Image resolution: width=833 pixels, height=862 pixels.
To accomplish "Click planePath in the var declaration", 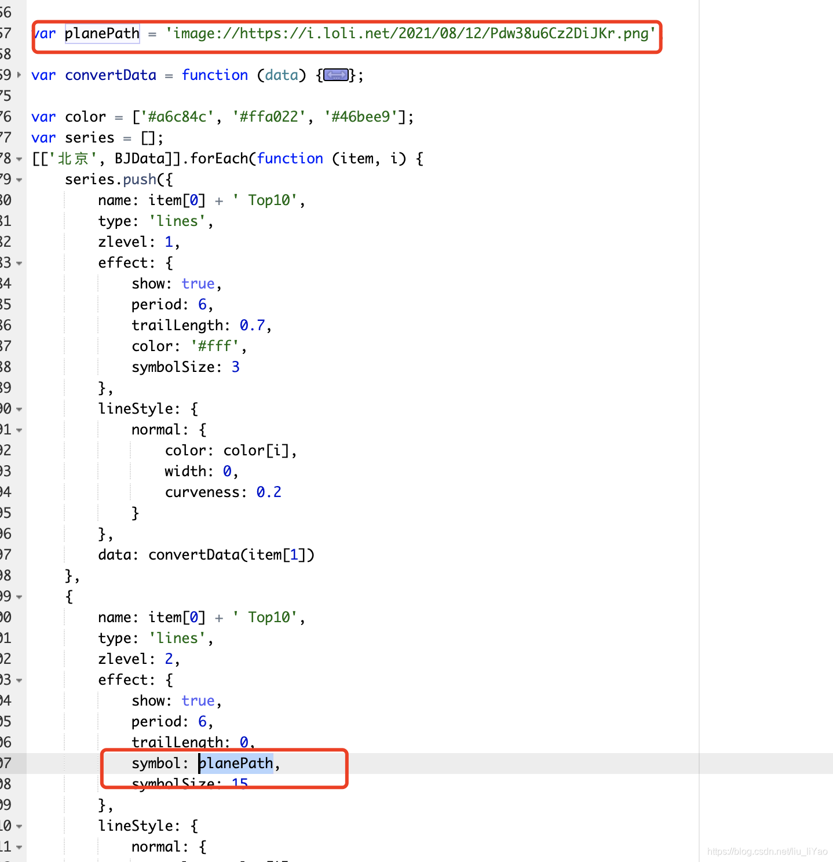I will (102, 34).
